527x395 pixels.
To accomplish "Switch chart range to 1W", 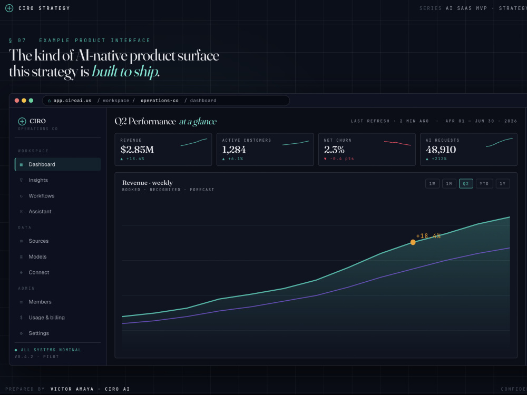I will click(432, 184).
